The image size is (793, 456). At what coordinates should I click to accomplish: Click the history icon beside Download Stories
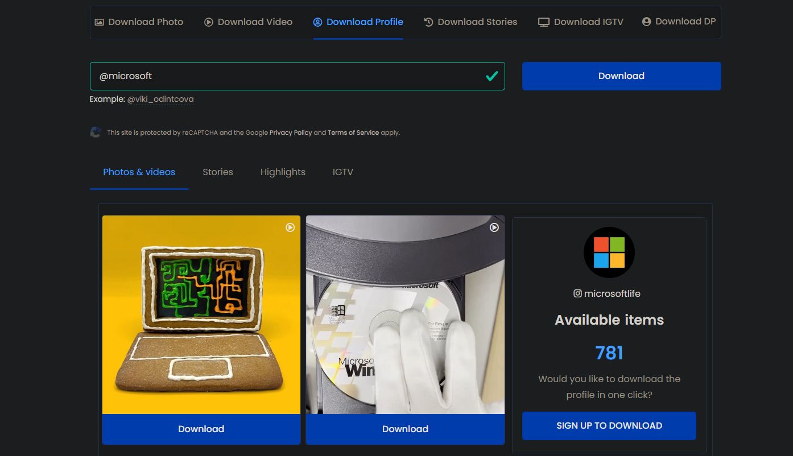[x=429, y=22]
